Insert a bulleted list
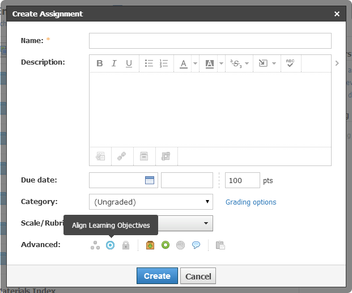This screenshot has height=293, width=352. 149,63
